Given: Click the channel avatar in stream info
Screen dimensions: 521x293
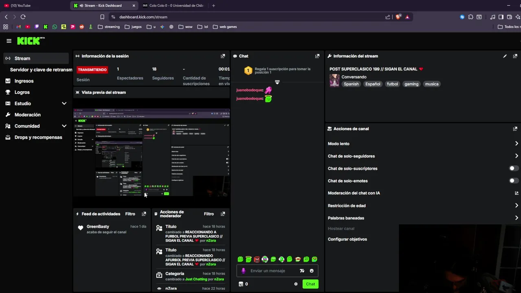Looking at the screenshot, I should point(334,80).
